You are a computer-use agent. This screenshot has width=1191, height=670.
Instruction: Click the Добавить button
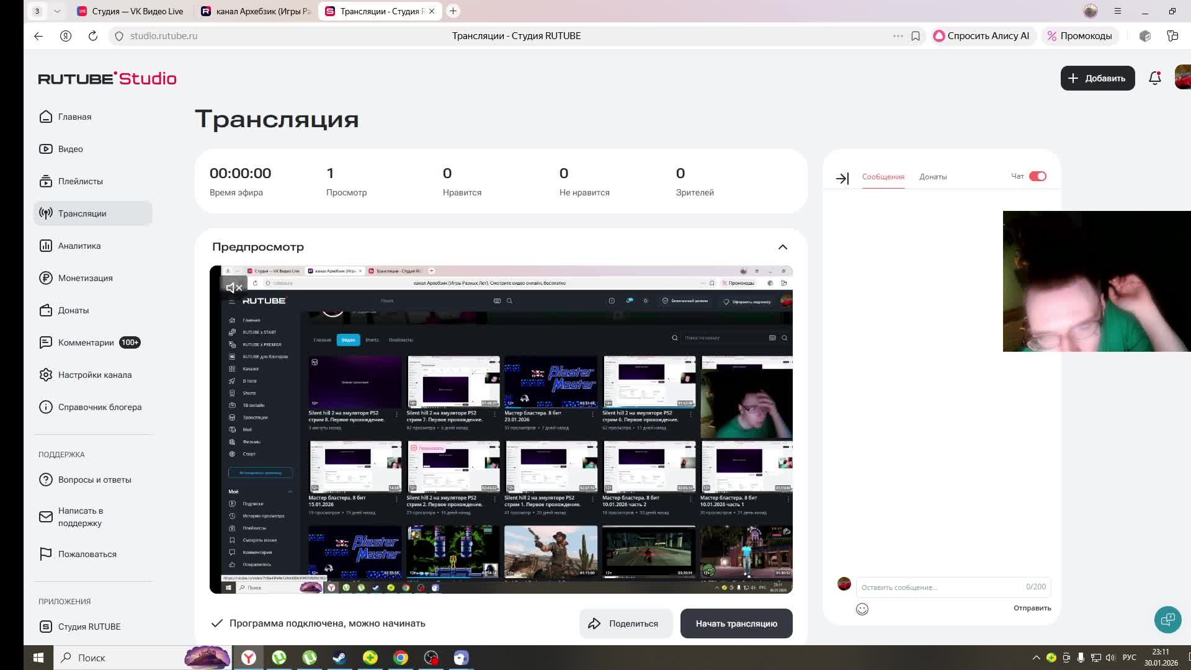point(1097,78)
